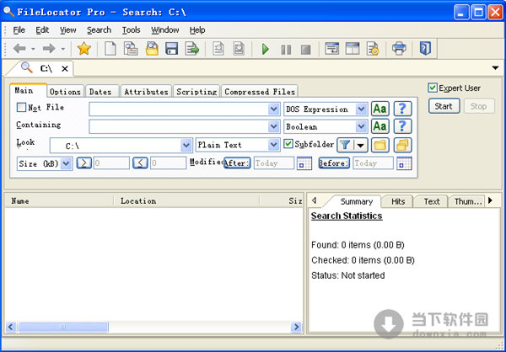Open the Tools menu

pyautogui.click(x=131, y=30)
